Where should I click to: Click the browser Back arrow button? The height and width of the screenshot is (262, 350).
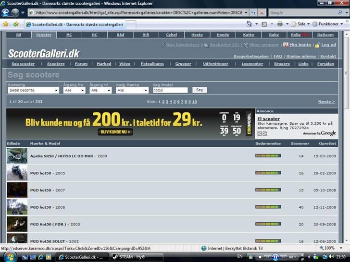(x=6, y=12)
